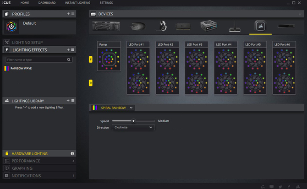Expand the Performance section
Image resolution: width=307 pixels, height=189 pixels.
[39, 161]
